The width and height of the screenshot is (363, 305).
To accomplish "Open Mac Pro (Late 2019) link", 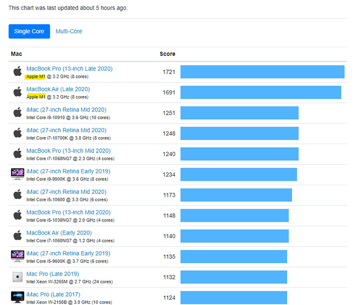I will [x=53, y=274].
